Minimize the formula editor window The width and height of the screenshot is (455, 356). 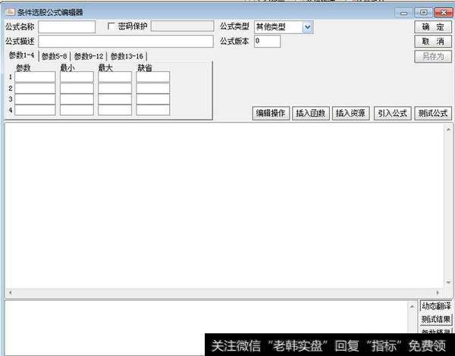403,12
